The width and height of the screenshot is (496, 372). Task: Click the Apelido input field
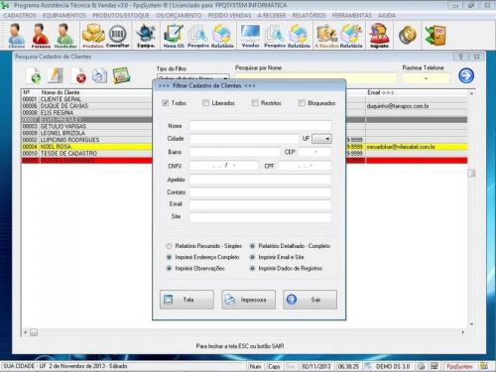click(x=261, y=180)
